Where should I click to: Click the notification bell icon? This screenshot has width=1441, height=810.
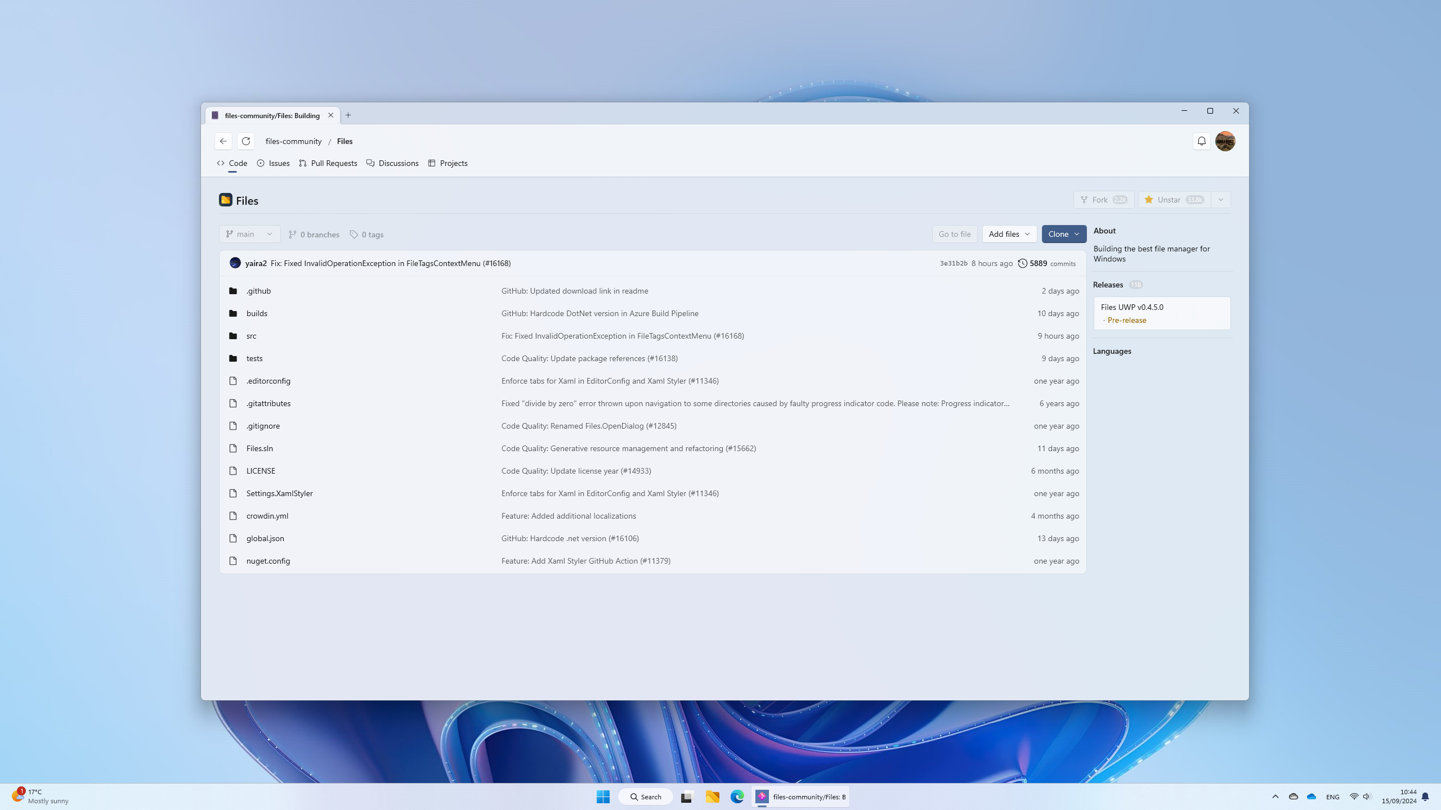pyautogui.click(x=1202, y=139)
